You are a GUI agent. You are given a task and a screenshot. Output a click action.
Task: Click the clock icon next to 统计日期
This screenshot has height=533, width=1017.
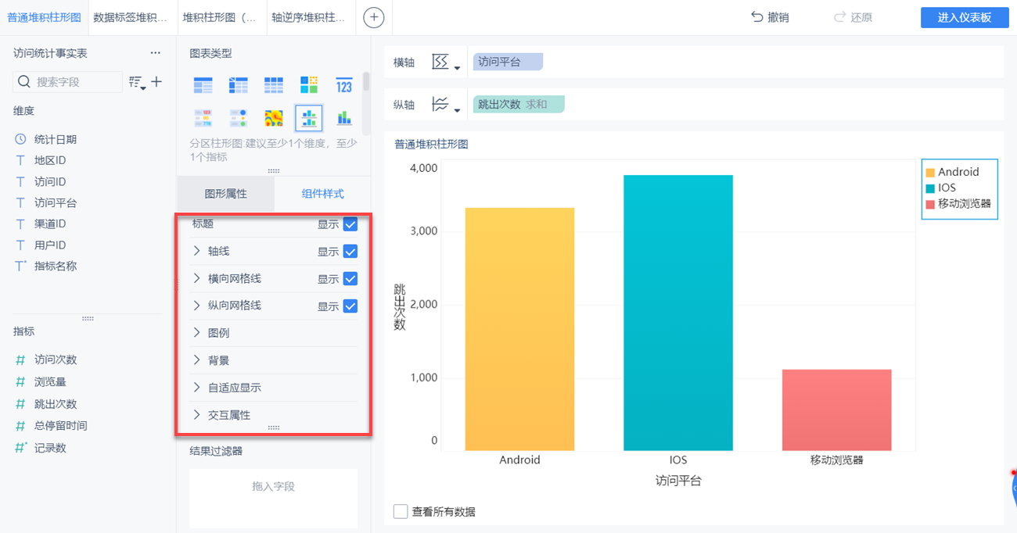pos(21,139)
